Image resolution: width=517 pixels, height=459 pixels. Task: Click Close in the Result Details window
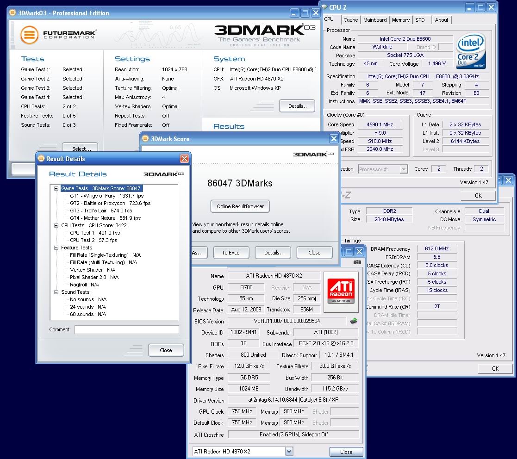(x=166, y=350)
